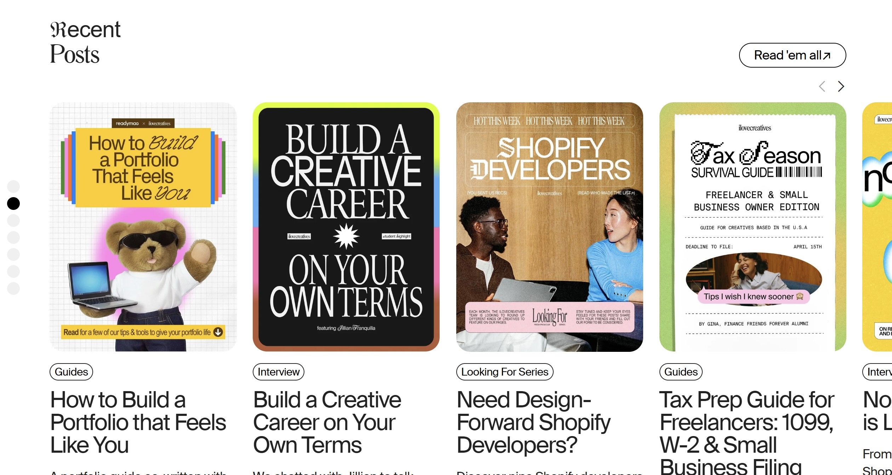The height and width of the screenshot is (475, 892).
Task: Click the previous carousel arrow
Action: (822, 86)
